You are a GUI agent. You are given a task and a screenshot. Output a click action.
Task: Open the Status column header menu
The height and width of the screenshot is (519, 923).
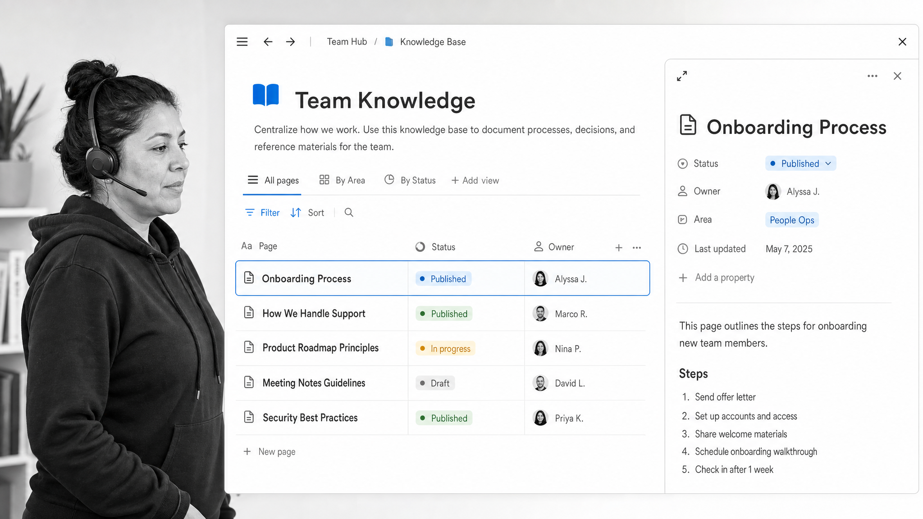[435, 247]
